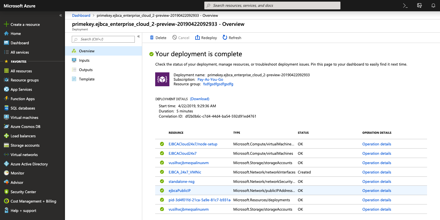Open Directory and subscription filter icon
This screenshot has width=440, height=220.
[x=420, y=5]
